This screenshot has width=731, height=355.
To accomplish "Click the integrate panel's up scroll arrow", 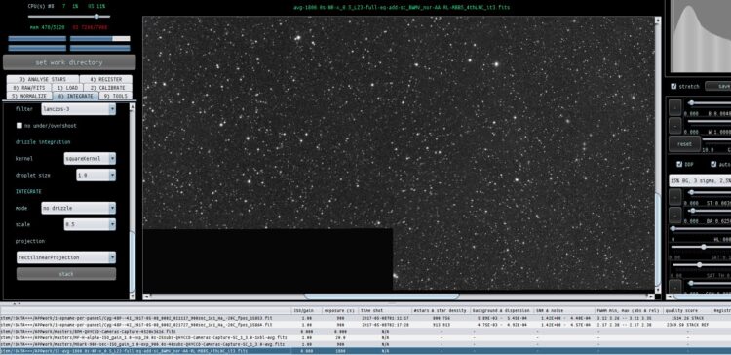I will pyautogui.click(x=133, y=107).
